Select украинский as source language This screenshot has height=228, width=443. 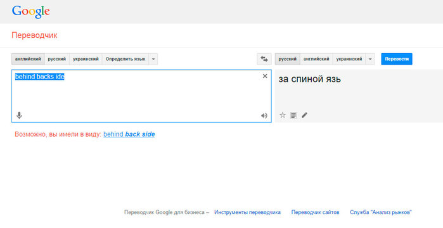86,59
